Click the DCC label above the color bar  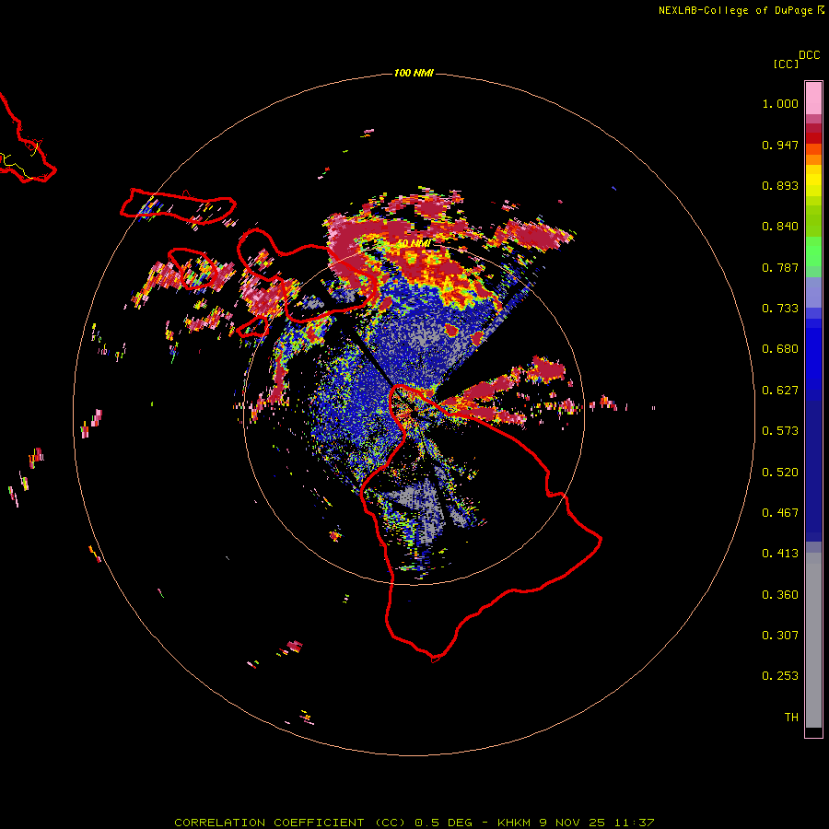coord(810,55)
